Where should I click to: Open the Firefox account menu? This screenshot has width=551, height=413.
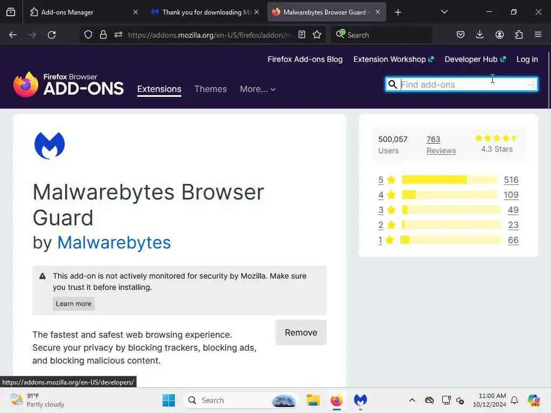click(x=499, y=35)
